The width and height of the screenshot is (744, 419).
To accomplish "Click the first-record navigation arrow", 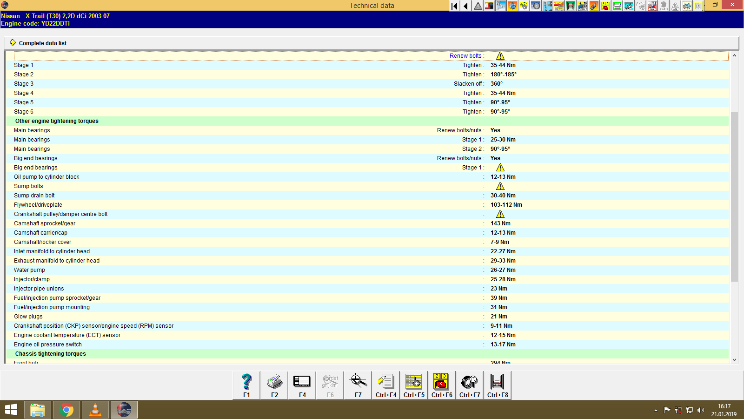I will (454, 6).
